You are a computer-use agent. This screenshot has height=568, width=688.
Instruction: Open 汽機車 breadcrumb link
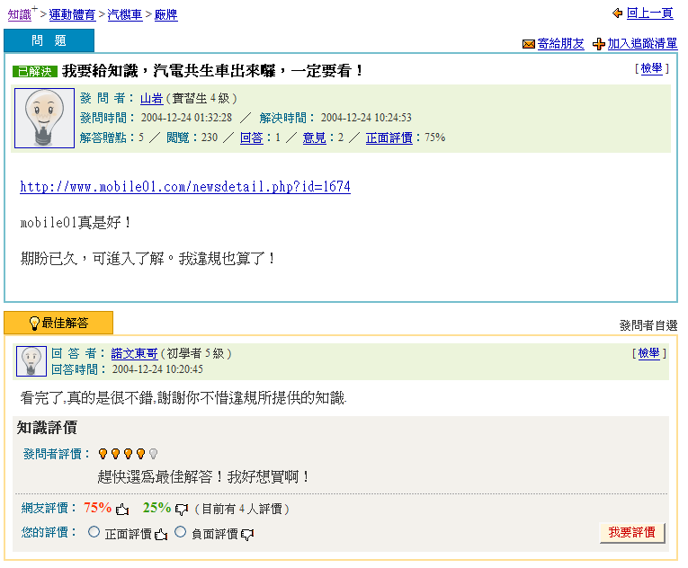[125, 15]
